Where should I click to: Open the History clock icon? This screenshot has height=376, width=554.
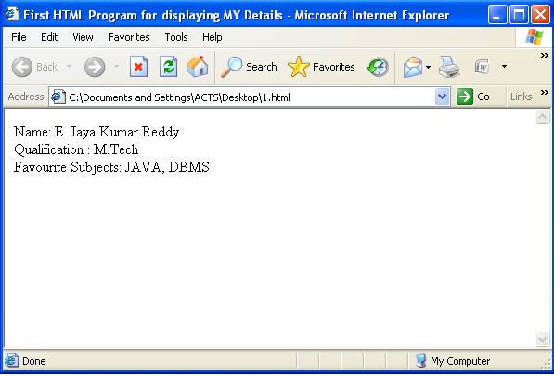(x=378, y=67)
